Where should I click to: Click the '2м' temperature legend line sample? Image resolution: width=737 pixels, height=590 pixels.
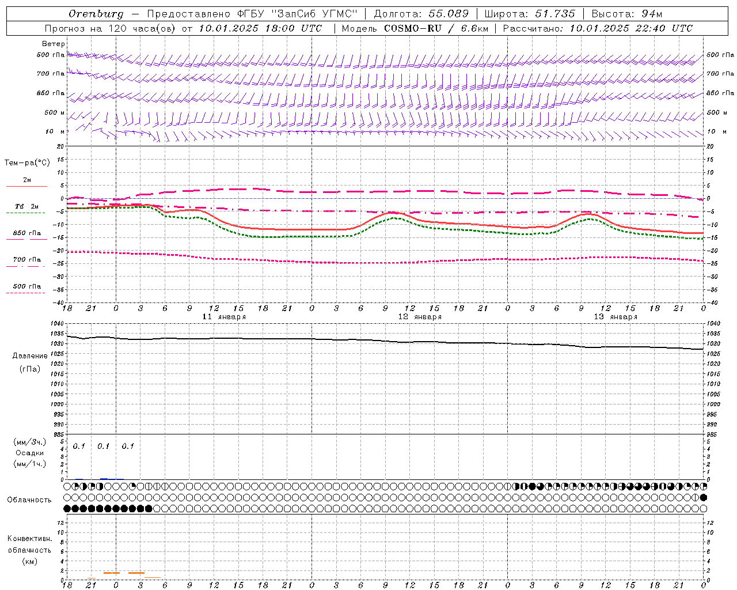click(26, 186)
